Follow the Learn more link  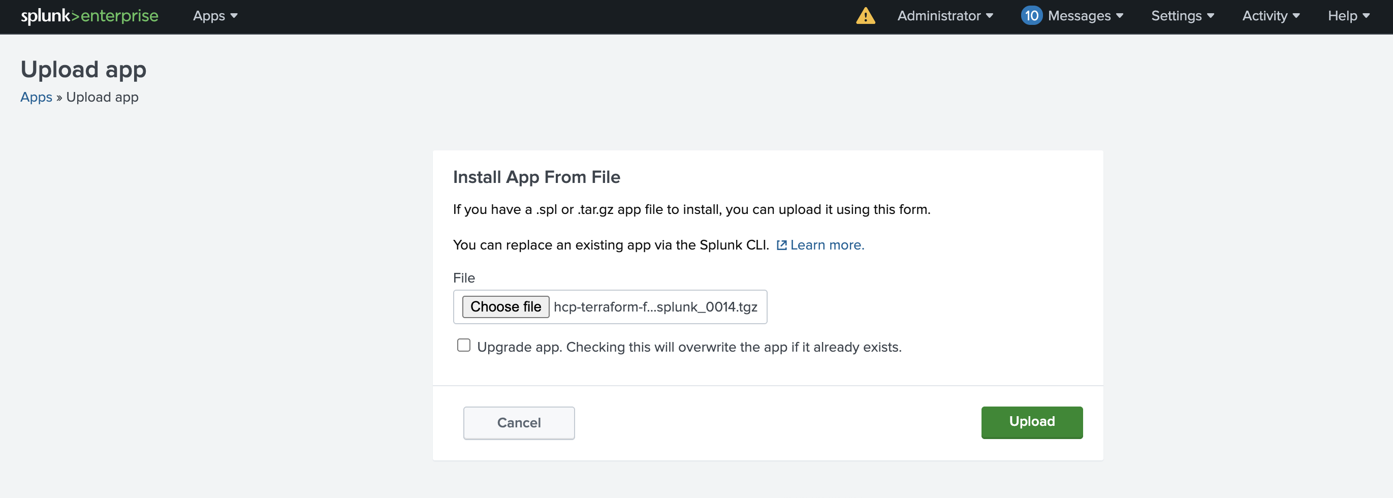click(x=827, y=245)
